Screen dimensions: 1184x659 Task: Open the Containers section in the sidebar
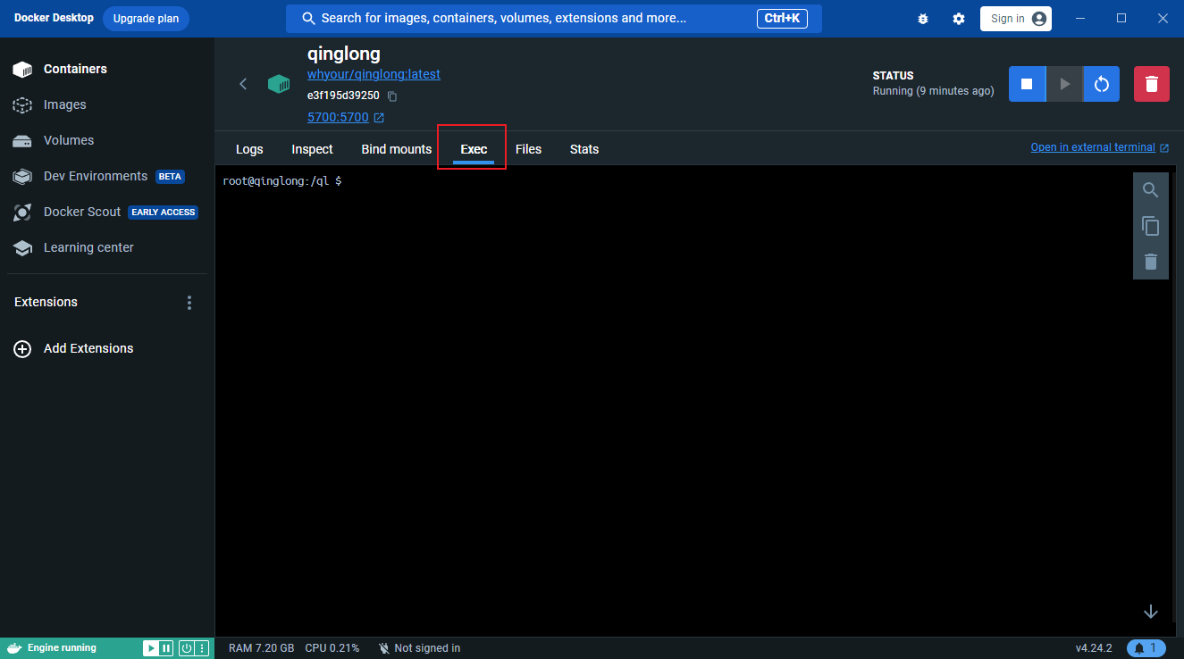(75, 69)
